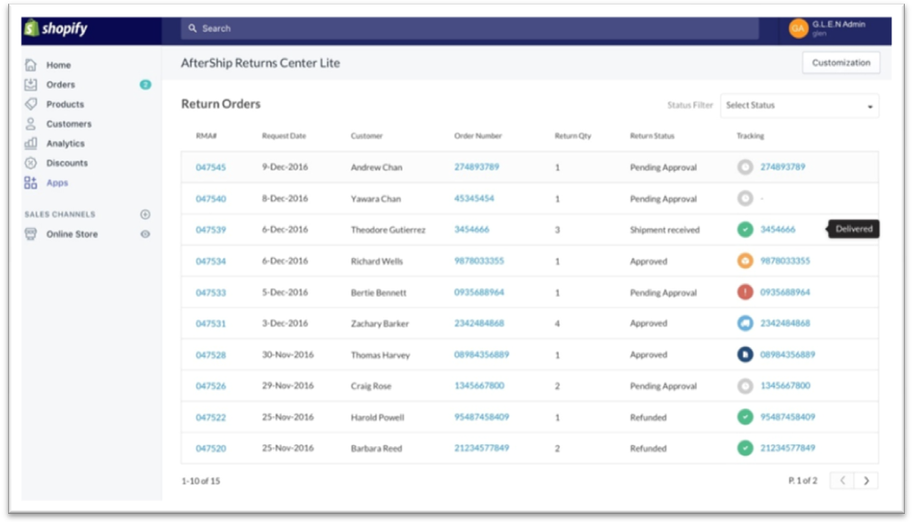This screenshot has width=913, height=522.
Task: Click the G.L.E.N Admin account name
Action: click(839, 24)
